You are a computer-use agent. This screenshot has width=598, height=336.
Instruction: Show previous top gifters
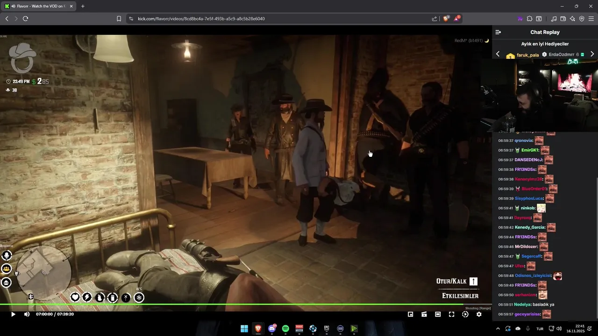[x=498, y=54]
